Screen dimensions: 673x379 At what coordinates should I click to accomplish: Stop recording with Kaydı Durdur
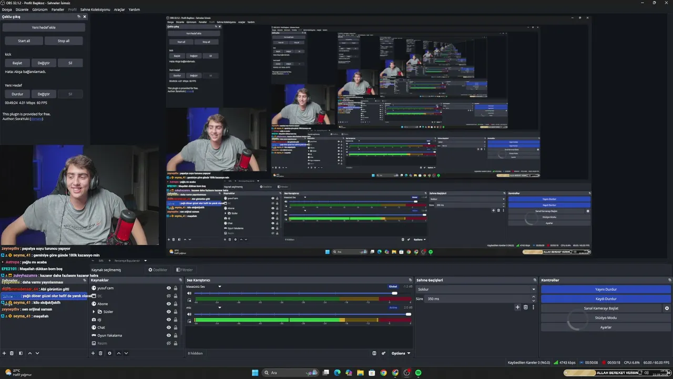point(606,299)
